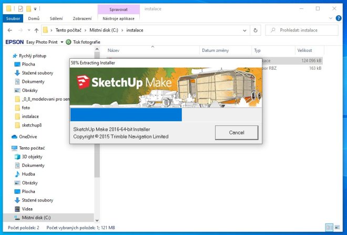Switch to large thumbnails view icon
Screen dimensions: 347x235
[337, 227]
